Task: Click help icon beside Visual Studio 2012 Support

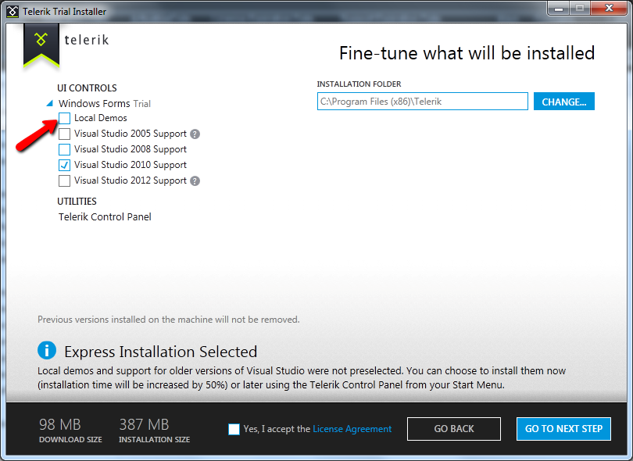Action: (x=195, y=180)
